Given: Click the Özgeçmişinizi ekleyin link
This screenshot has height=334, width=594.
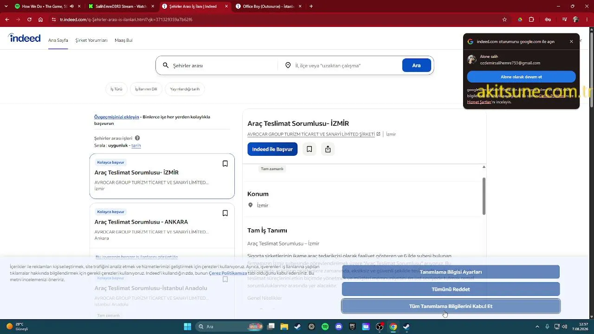Looking at the screenshot, I should tap(116, 117).
